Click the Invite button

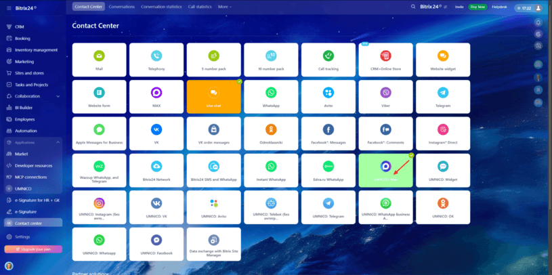(x=459, y=7)
